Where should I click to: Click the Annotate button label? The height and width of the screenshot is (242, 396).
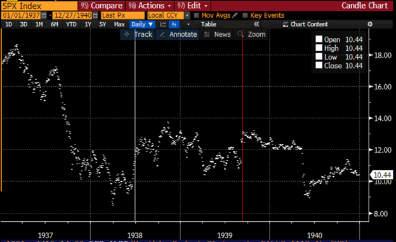[x=183, y=34]
